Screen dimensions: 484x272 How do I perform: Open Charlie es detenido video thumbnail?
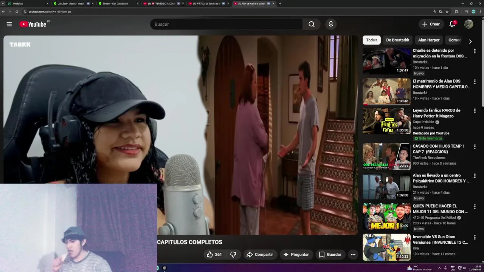pyautogui.click(x=386, y=61)
